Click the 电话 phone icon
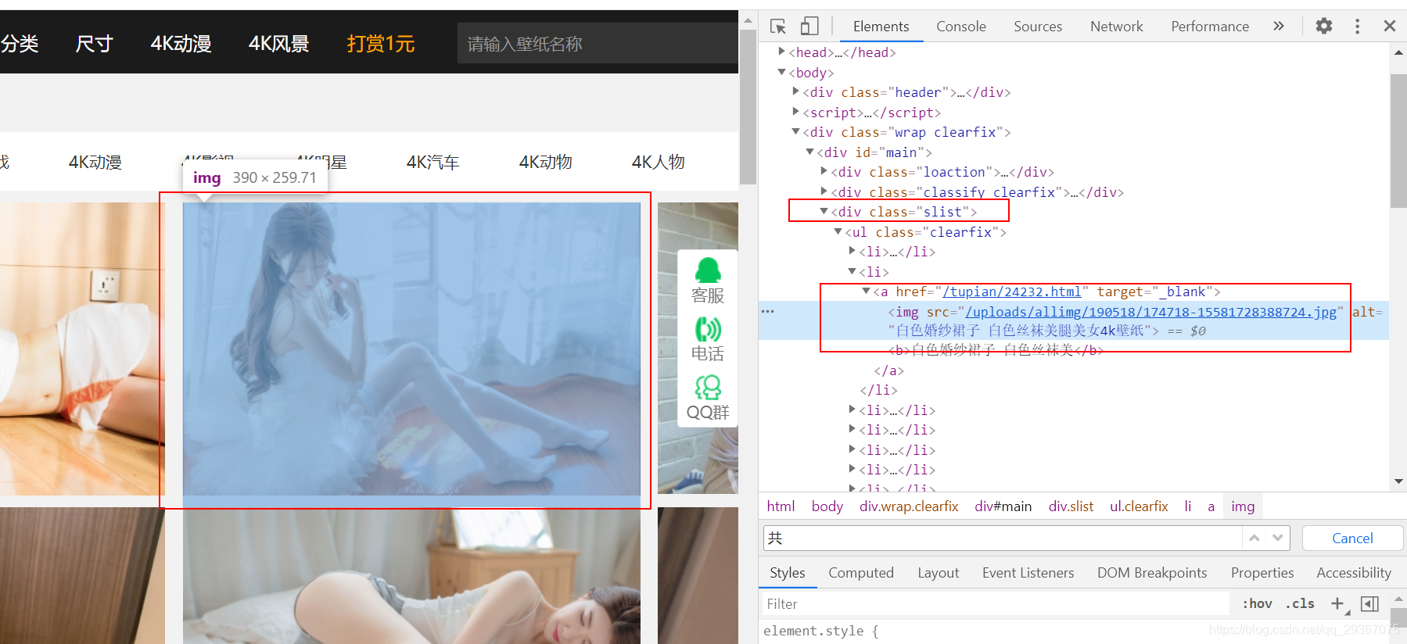The width and height of the screenshot is (1407, 644). click(x=708, y=339)
